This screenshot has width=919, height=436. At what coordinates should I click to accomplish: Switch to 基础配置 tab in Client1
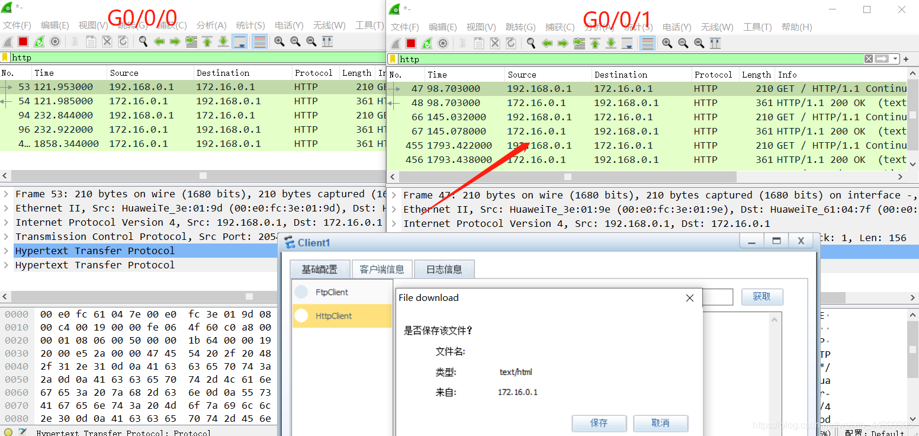click(320, 270)
